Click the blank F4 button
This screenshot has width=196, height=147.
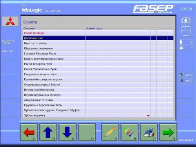coord(87,132)
